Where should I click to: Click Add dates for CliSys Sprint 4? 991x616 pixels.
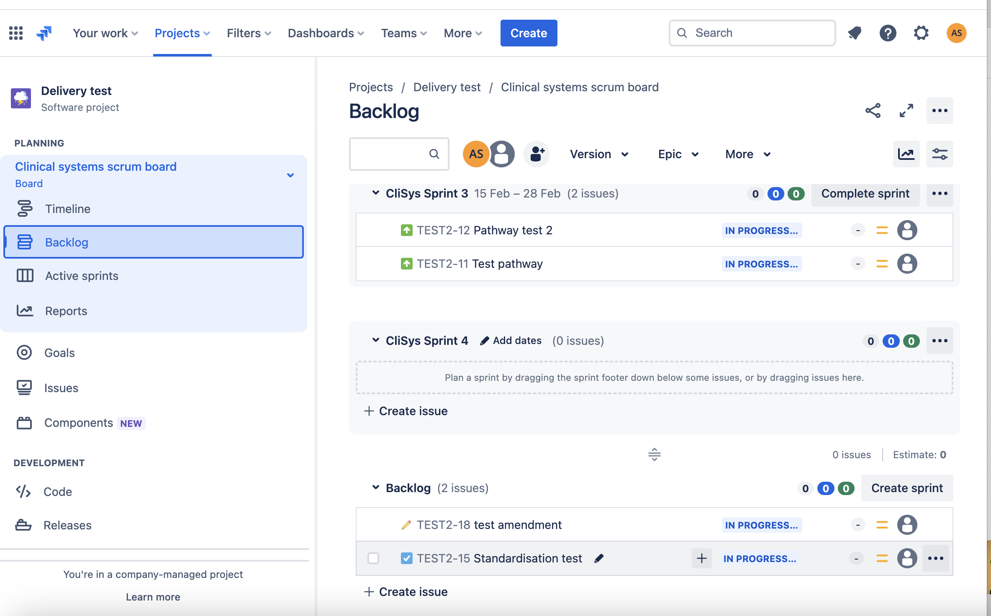tap(511, 341)
